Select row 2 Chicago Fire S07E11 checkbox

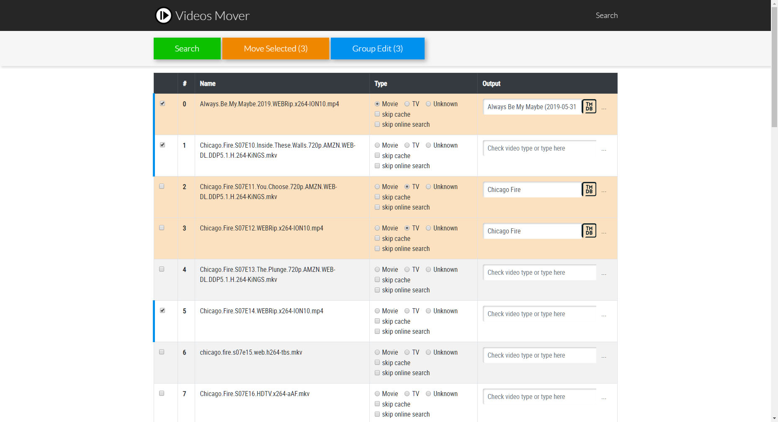tap(162, 186)
